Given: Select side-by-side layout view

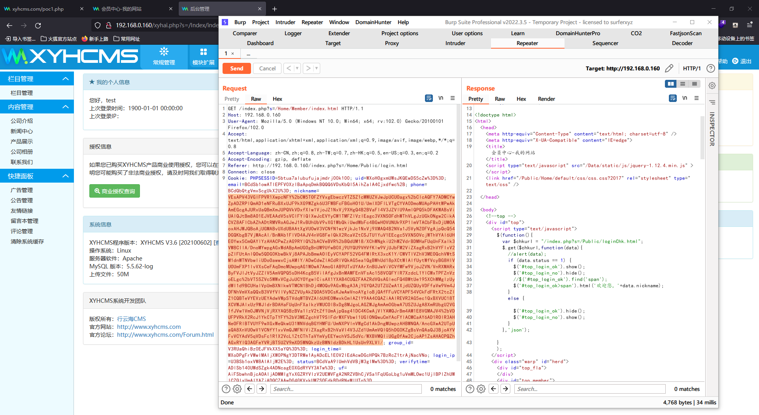Looking at the screenshot, I should (671, 84).
